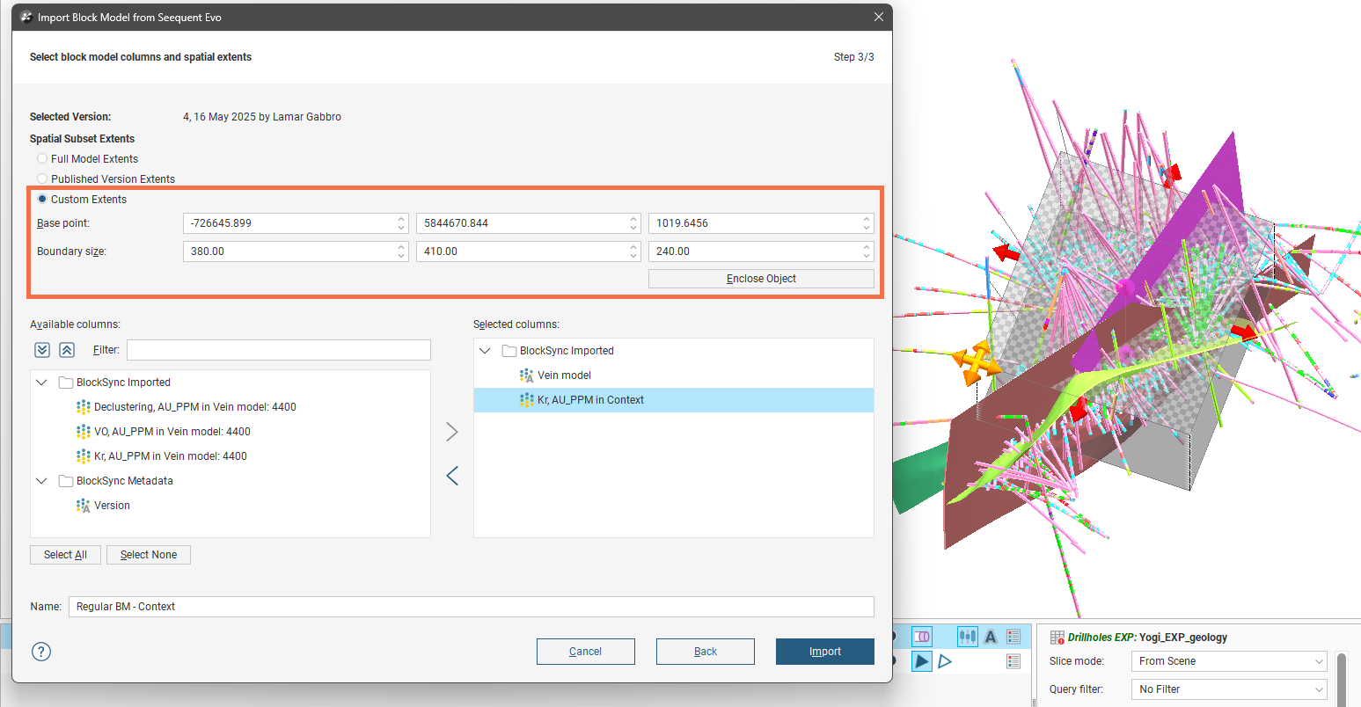Select the Full Model Extents option
This screenshot has height=707, width=1361.
pyautogui.click(x=42, y=159)
